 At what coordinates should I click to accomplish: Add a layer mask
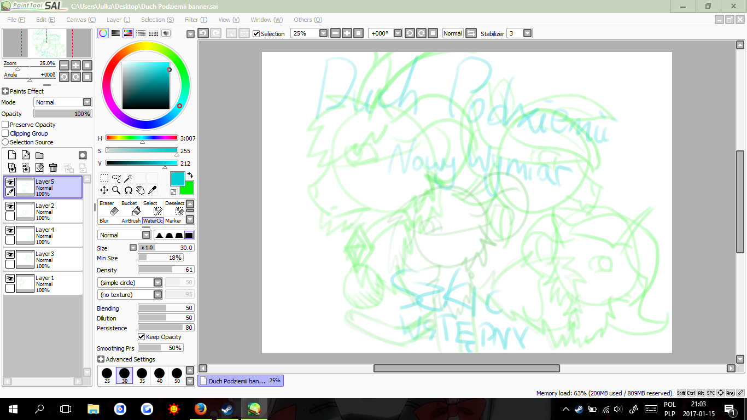[x=83, y=155]
